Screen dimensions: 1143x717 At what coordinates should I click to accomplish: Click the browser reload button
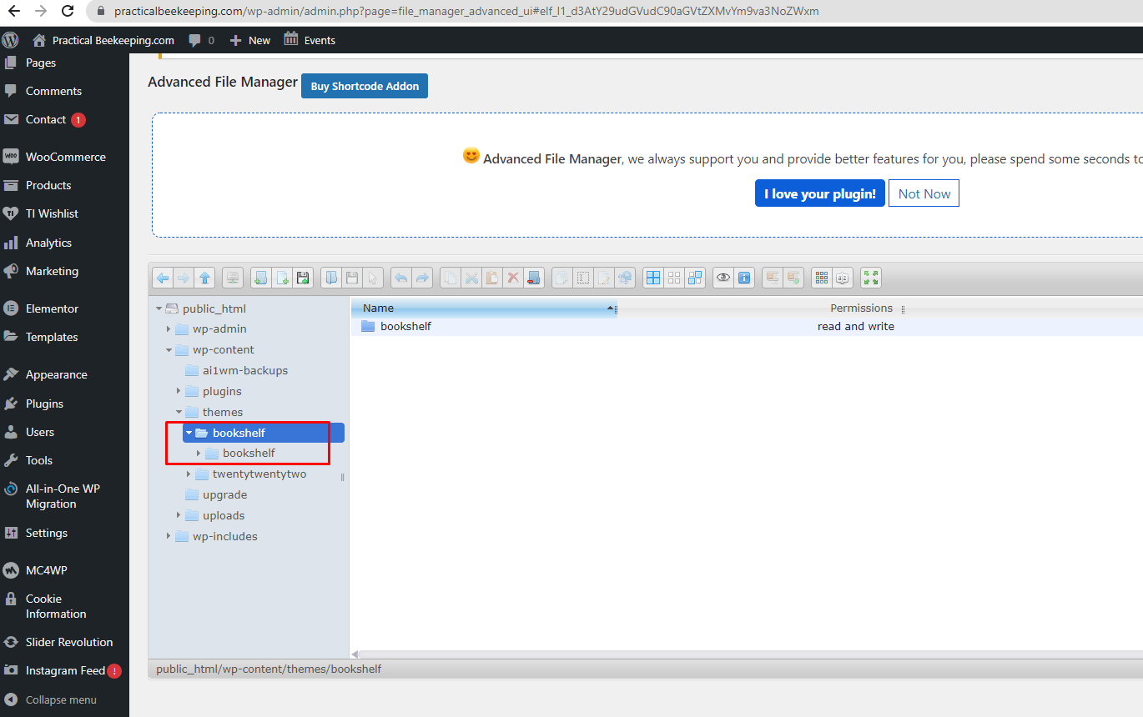pos(68,12)
